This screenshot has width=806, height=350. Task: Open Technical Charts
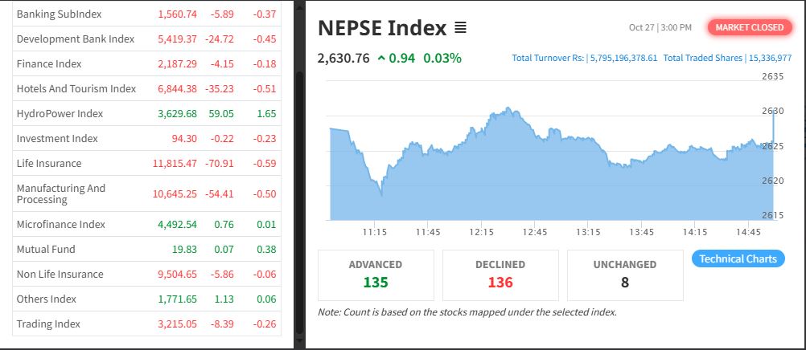coord(738,258)
